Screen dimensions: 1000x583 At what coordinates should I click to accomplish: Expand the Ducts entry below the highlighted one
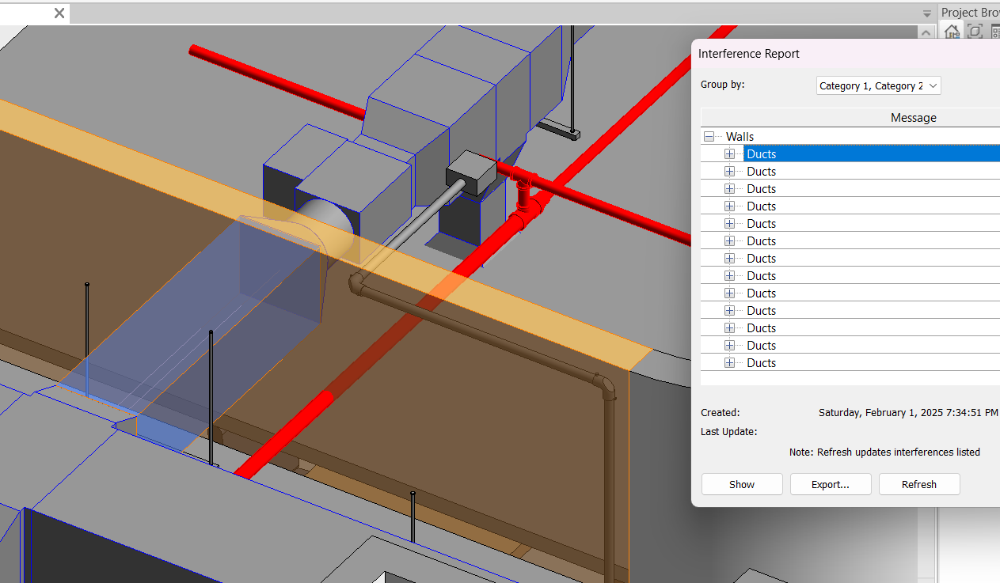click(729, 172)
